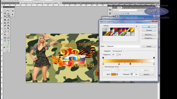Switch to the Слои panel tab
Viewport: 177px width, 99px height.
point(119,8)
